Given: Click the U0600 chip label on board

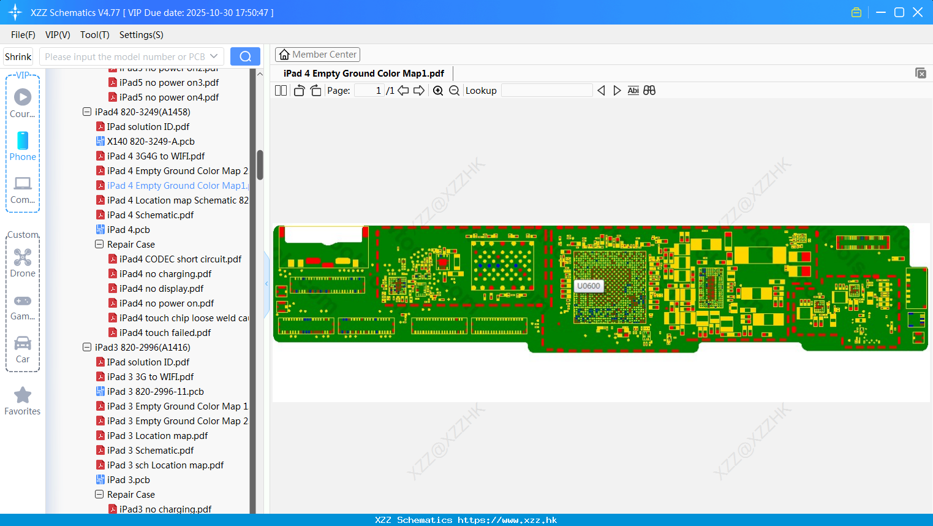Looking at the screenshot, I should [x=589, y=286].
